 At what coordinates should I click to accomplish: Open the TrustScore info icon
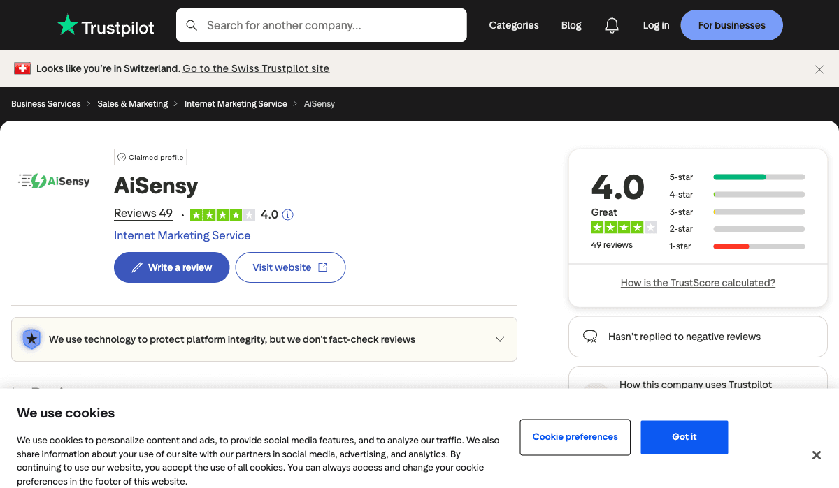pyautogui.click(x=287, y=215)
